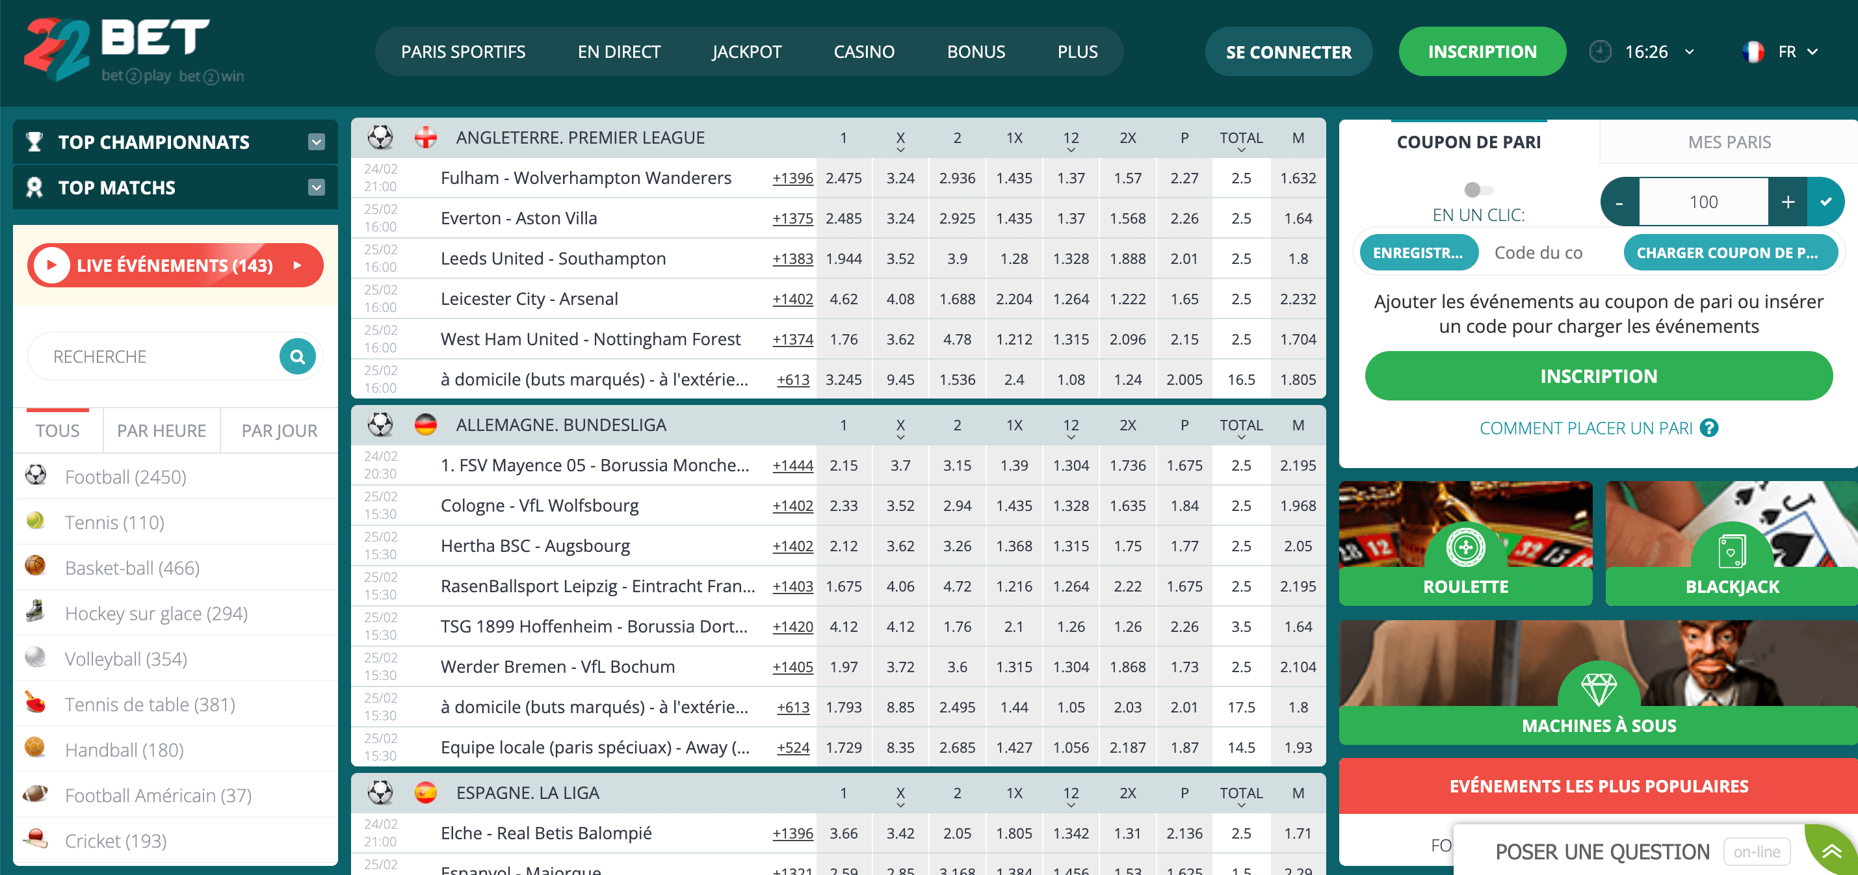Click the trophy icon in Top Championnats
The height and width of the screenshot is (875, 1858).
(x=34, y=141)
